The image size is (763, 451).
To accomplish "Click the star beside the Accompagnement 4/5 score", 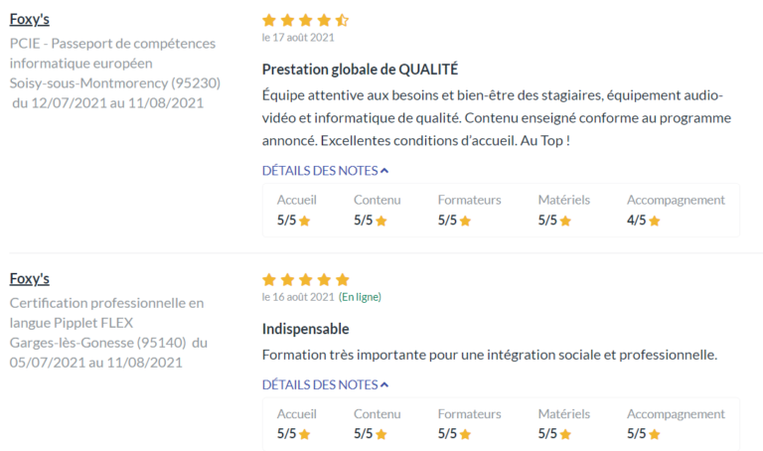I will (655, 221).
